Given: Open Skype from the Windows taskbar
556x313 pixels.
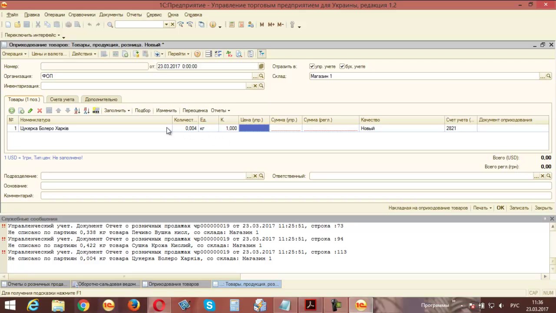Looking at the screenshot, I should 210,306.
